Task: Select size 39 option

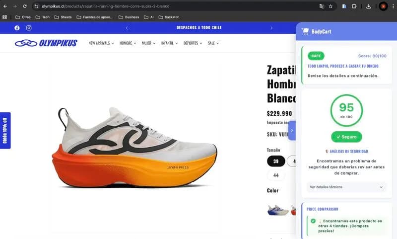Action: [276, 161]
